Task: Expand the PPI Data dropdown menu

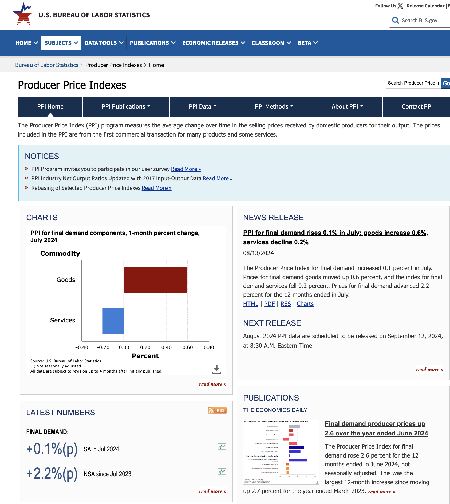Action: 203,107
